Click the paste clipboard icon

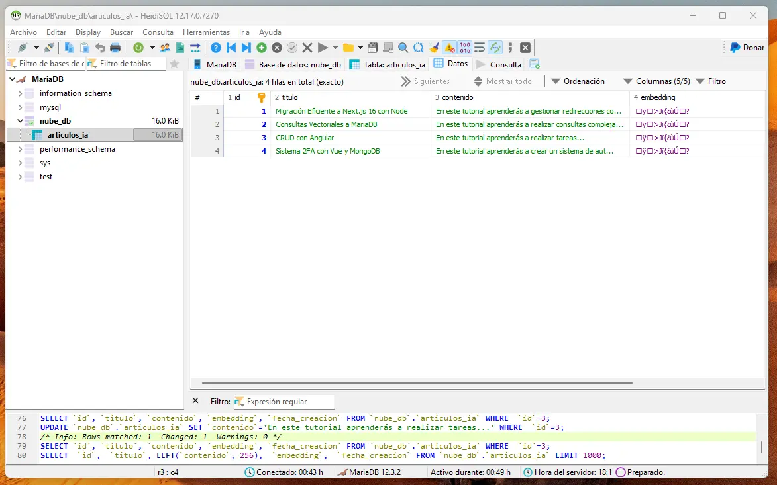(x=84, y=48)
